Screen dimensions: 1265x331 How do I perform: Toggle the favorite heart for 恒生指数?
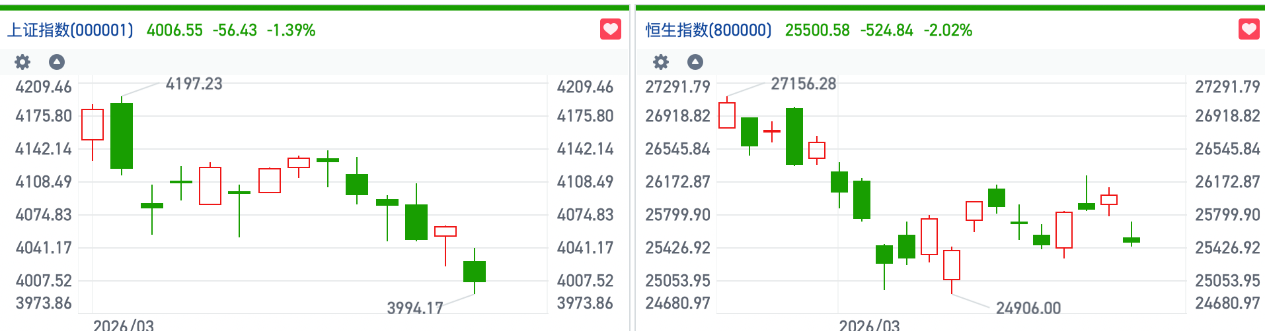[x=1248, y=30]
